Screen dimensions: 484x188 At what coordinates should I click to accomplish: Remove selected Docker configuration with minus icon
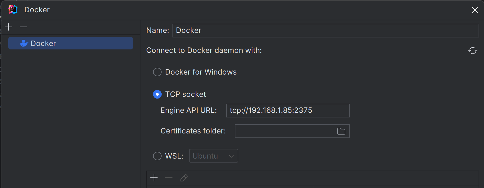click(23, 27)
